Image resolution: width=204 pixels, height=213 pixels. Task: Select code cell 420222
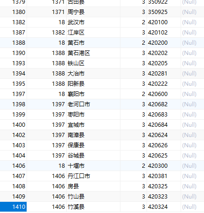point(164,84)
